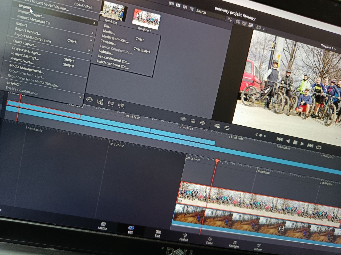Select the foto1.jpg thumbnail in media pool
The image size is (341, 255).
click(113, 12)
